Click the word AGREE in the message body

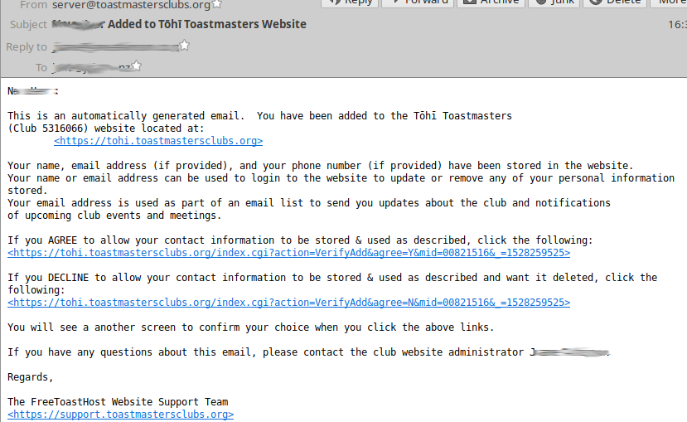point(62,240)
